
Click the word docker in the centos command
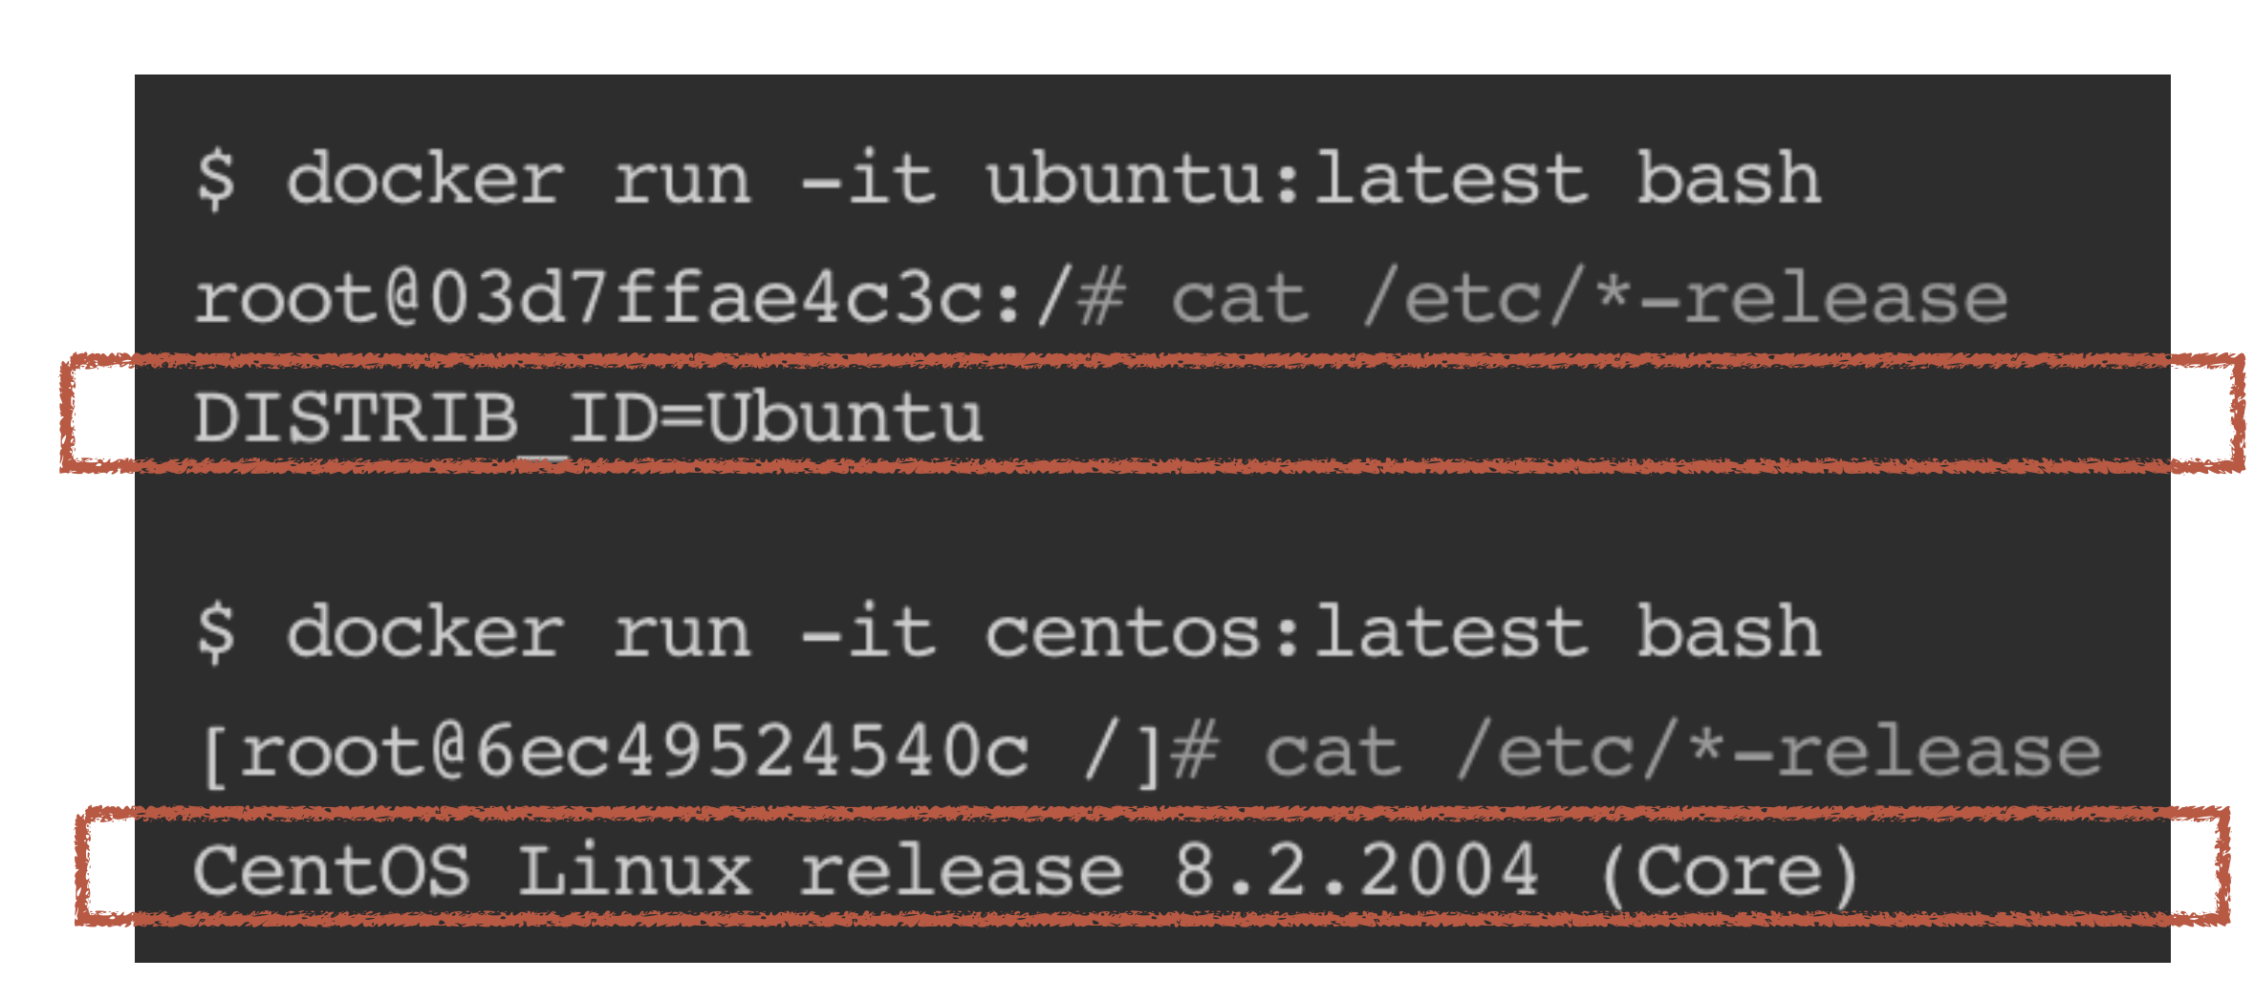[x=425, y=633]
